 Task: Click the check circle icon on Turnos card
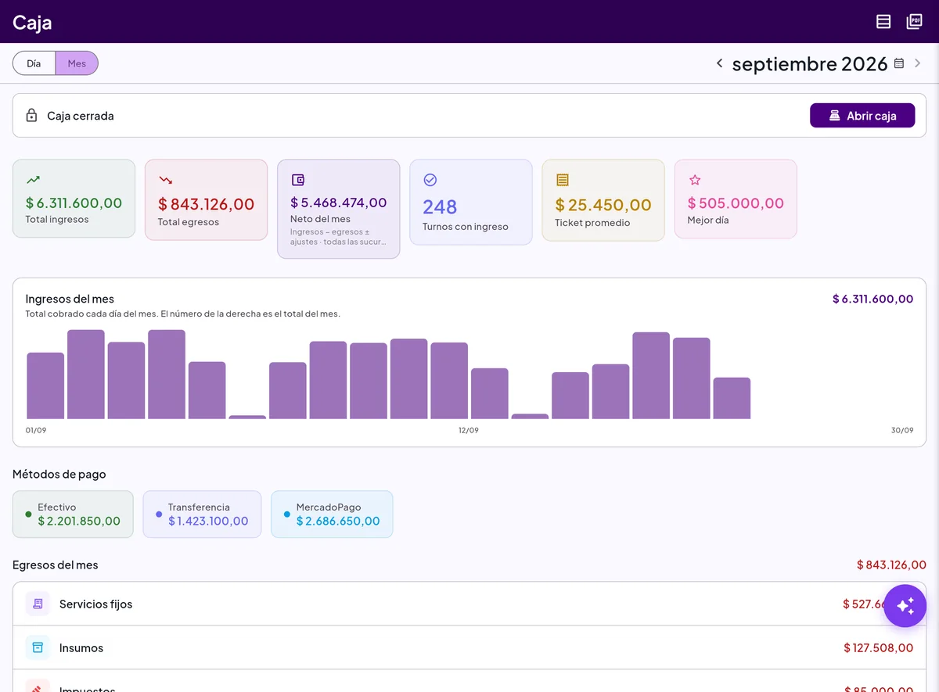click(x=430, y=180)
